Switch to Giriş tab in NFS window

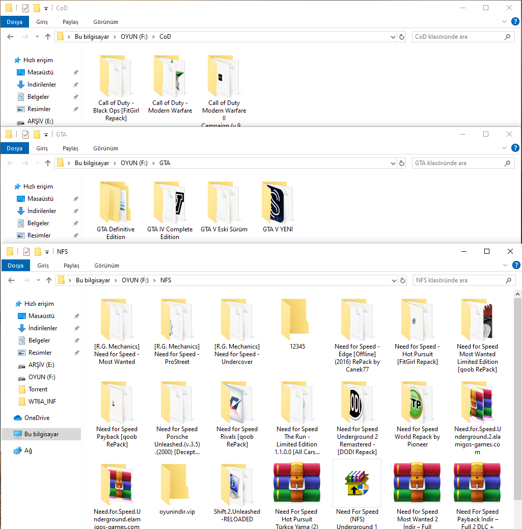[x=43, y=266]
